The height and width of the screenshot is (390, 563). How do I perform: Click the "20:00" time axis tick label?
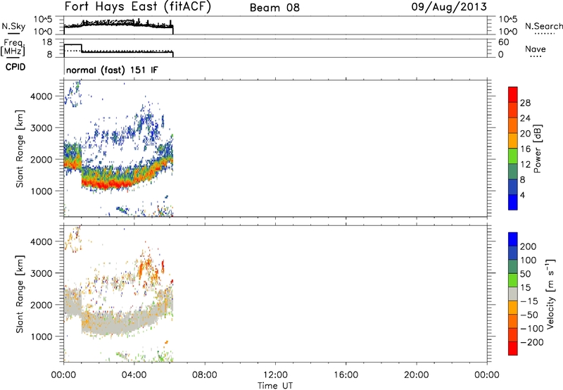pyautogui.click(x=417, y=375)
